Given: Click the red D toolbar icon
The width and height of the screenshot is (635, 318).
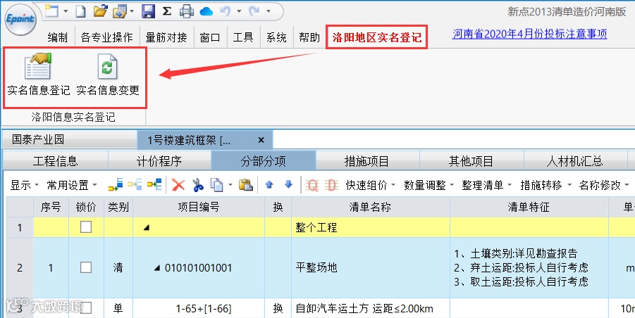Looking at the screenshot, I should coord(331,185).
